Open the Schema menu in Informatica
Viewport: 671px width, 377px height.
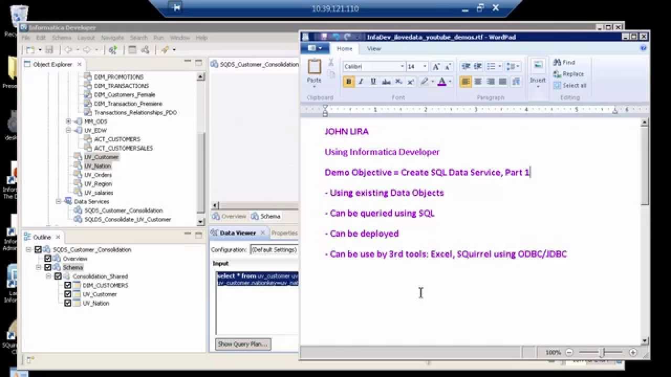(61, 38)
